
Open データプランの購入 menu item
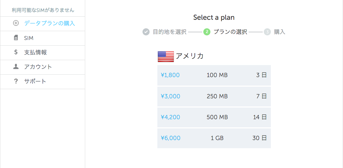click(x=43, y=24)
